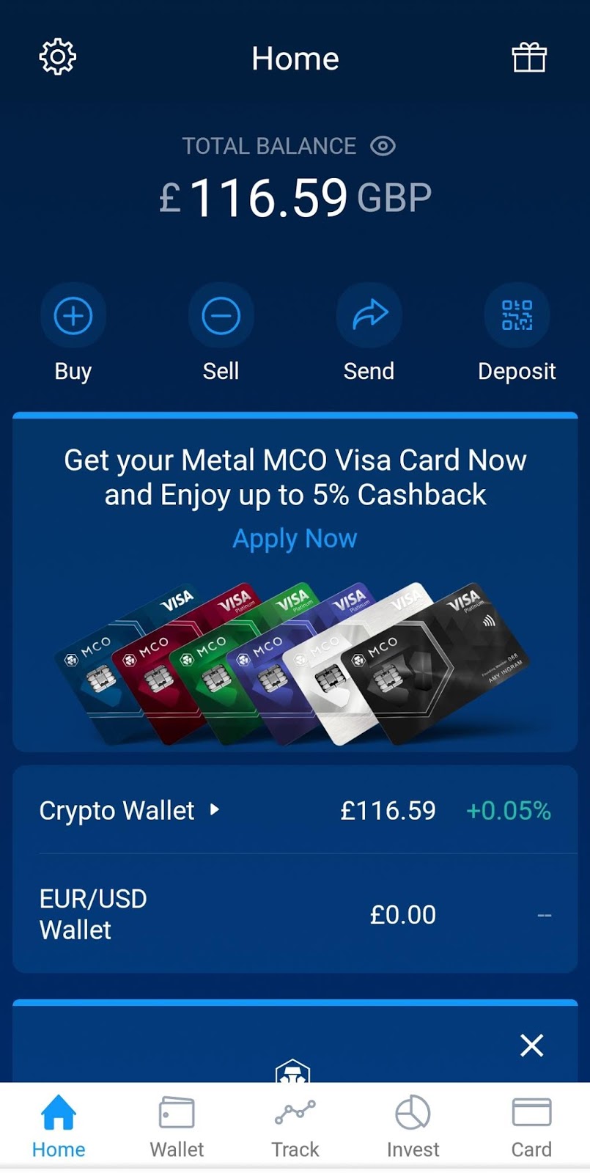
Task: Open the Invest pie chart tab
Action: coord(413,1126)
